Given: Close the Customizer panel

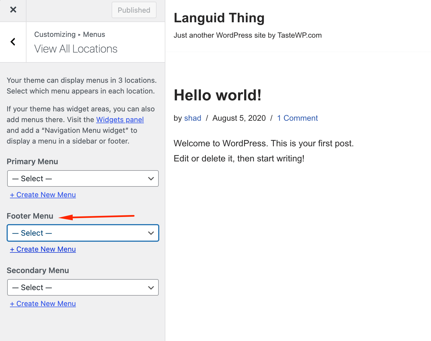Looking at the screenshot, I should (13, 10).
